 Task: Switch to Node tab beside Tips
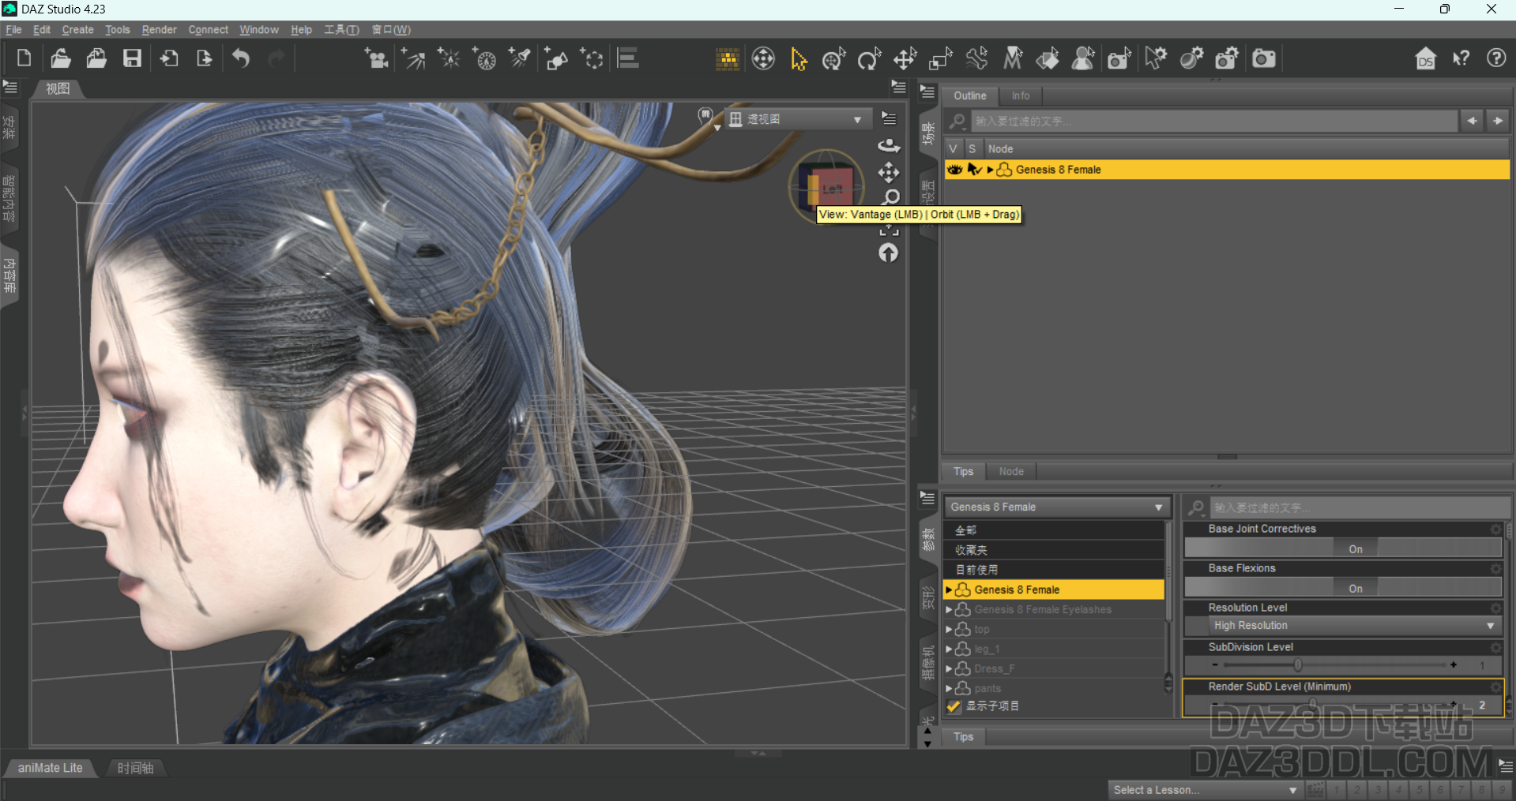pyautogui.click(x=1010, y=472)
